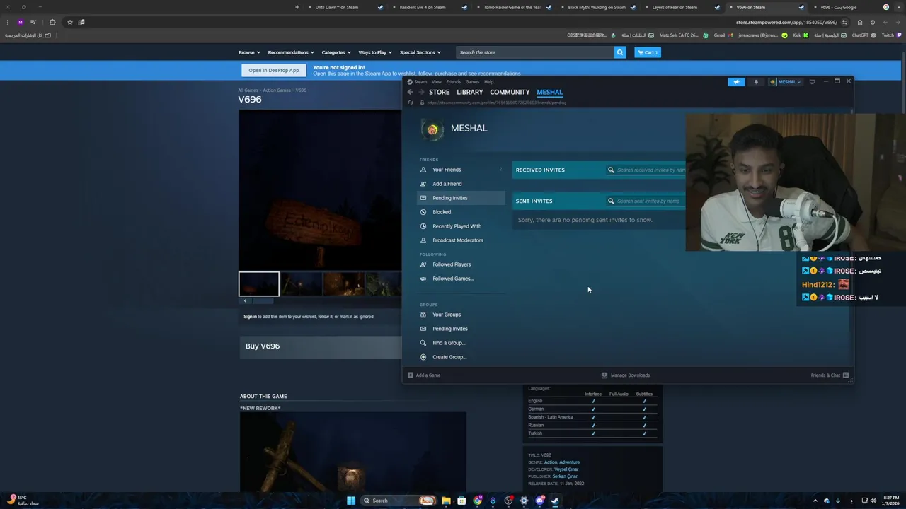
Task: Expand the Categories dropdown
Action: point(336,52)
